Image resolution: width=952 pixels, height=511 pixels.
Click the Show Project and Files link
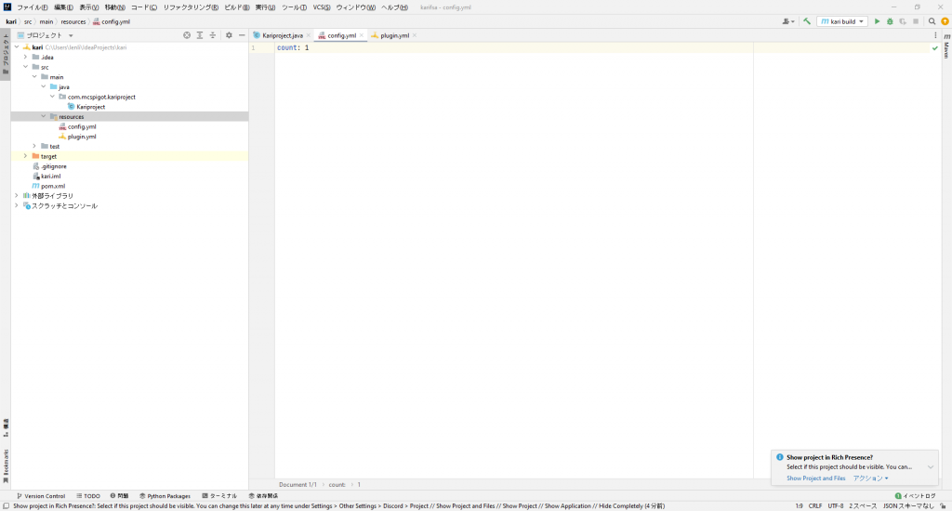coord(815,478)
